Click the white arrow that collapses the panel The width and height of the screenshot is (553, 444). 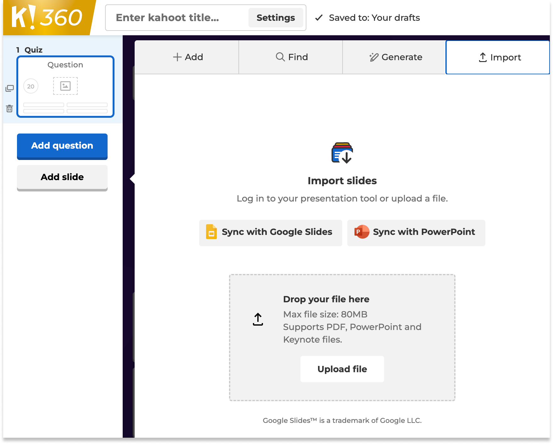pyautogui.click(x=132, y=179)
